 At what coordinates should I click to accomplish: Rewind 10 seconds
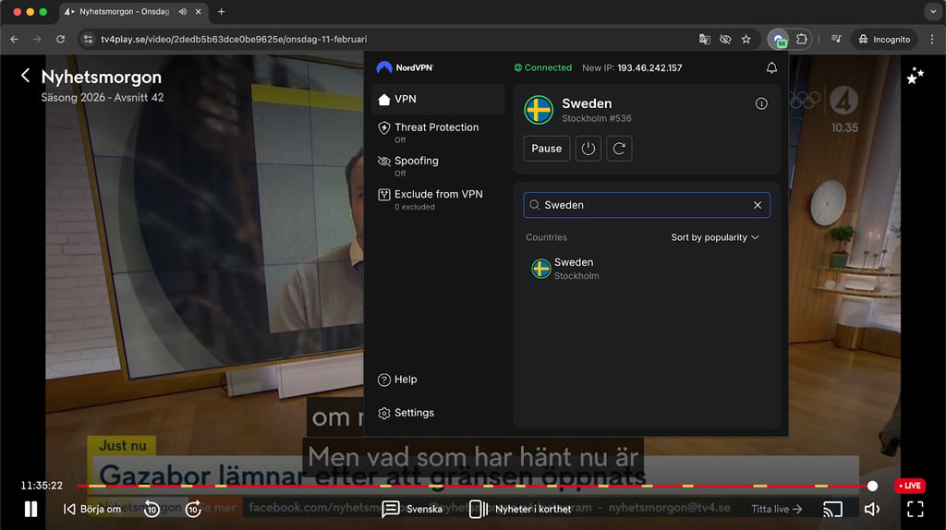(x=152, y=510)
